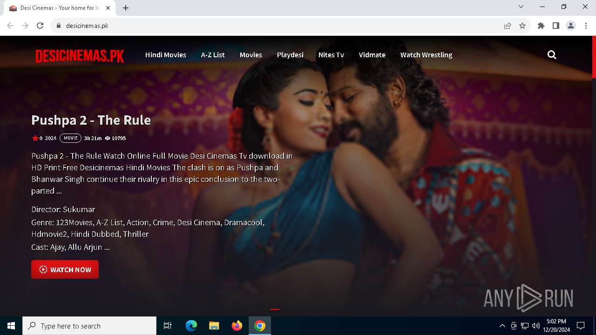Click the taskbar search box
The image size is (596, 335).
89,326
